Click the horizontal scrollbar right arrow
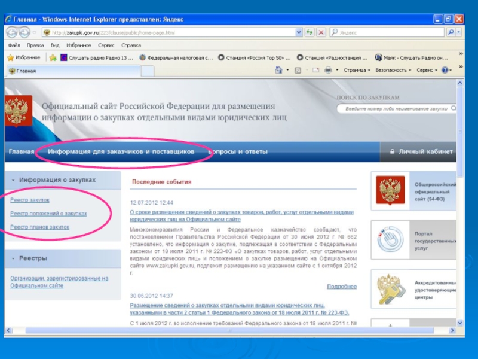 click(452, 331)
